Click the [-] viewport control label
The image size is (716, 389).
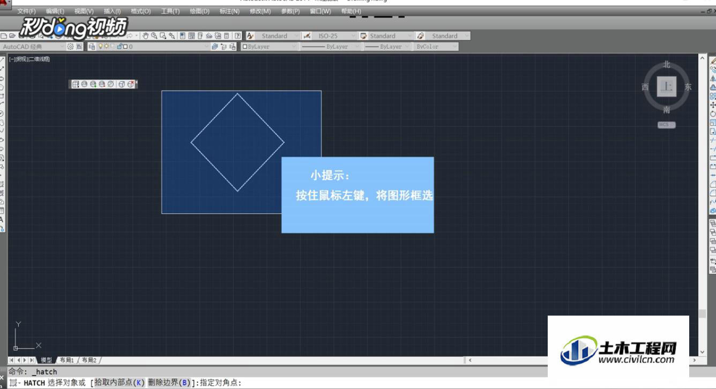pyautogui.click(x=12, y=59)
